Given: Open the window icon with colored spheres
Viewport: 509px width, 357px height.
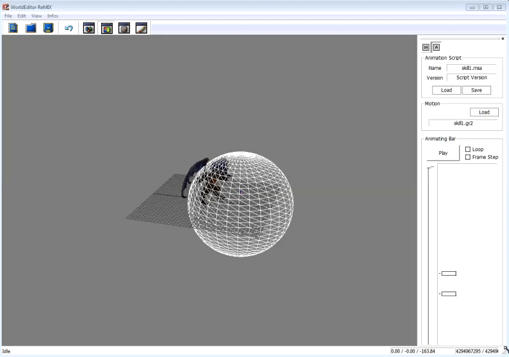Looking at the screenshot, I should [x=89, y=28].
